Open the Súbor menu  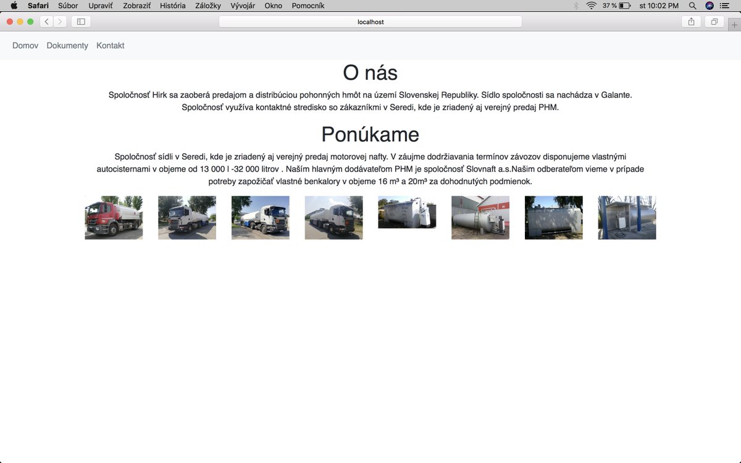(68, 6)
